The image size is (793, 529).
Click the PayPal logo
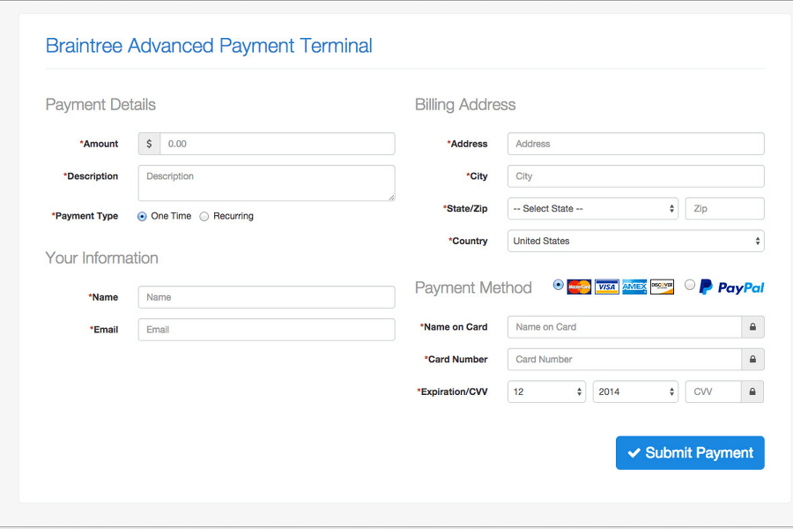(x=731, y=287)
